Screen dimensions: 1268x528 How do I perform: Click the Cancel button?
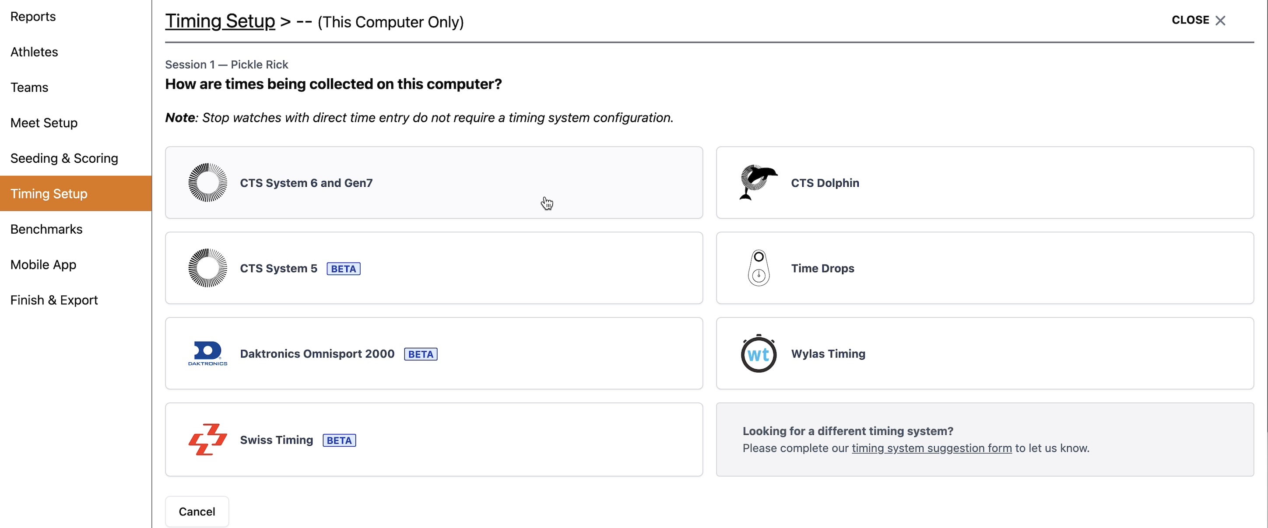(x=197, y=512)
